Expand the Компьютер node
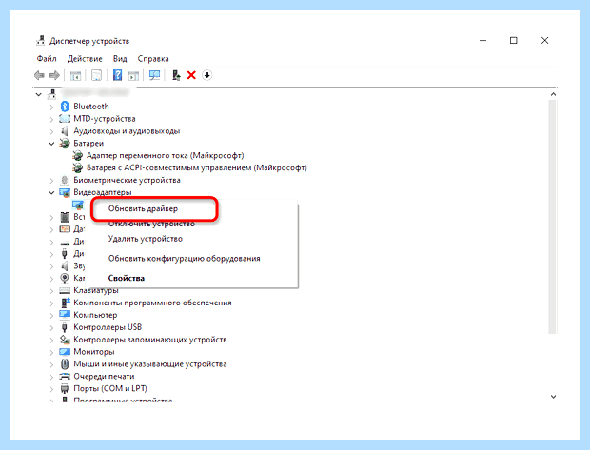The width and height of the screenshot is (590, 450). point(51,315)
